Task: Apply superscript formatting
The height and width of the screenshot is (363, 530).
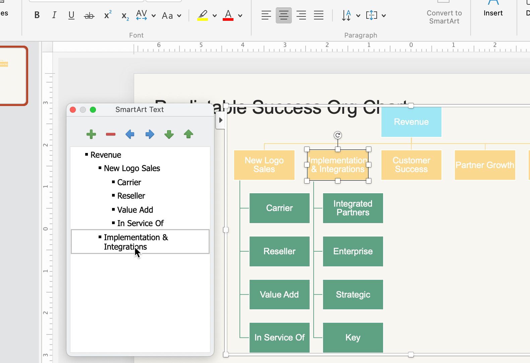Action: point(108,15)
